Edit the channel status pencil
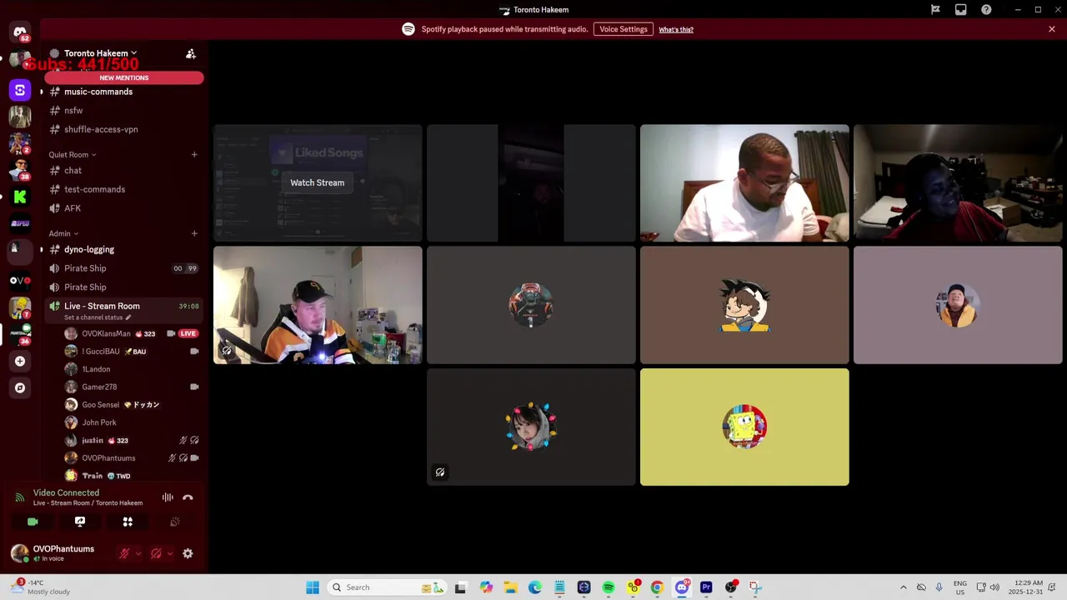The image size is (1067, 600). [128, 317]
